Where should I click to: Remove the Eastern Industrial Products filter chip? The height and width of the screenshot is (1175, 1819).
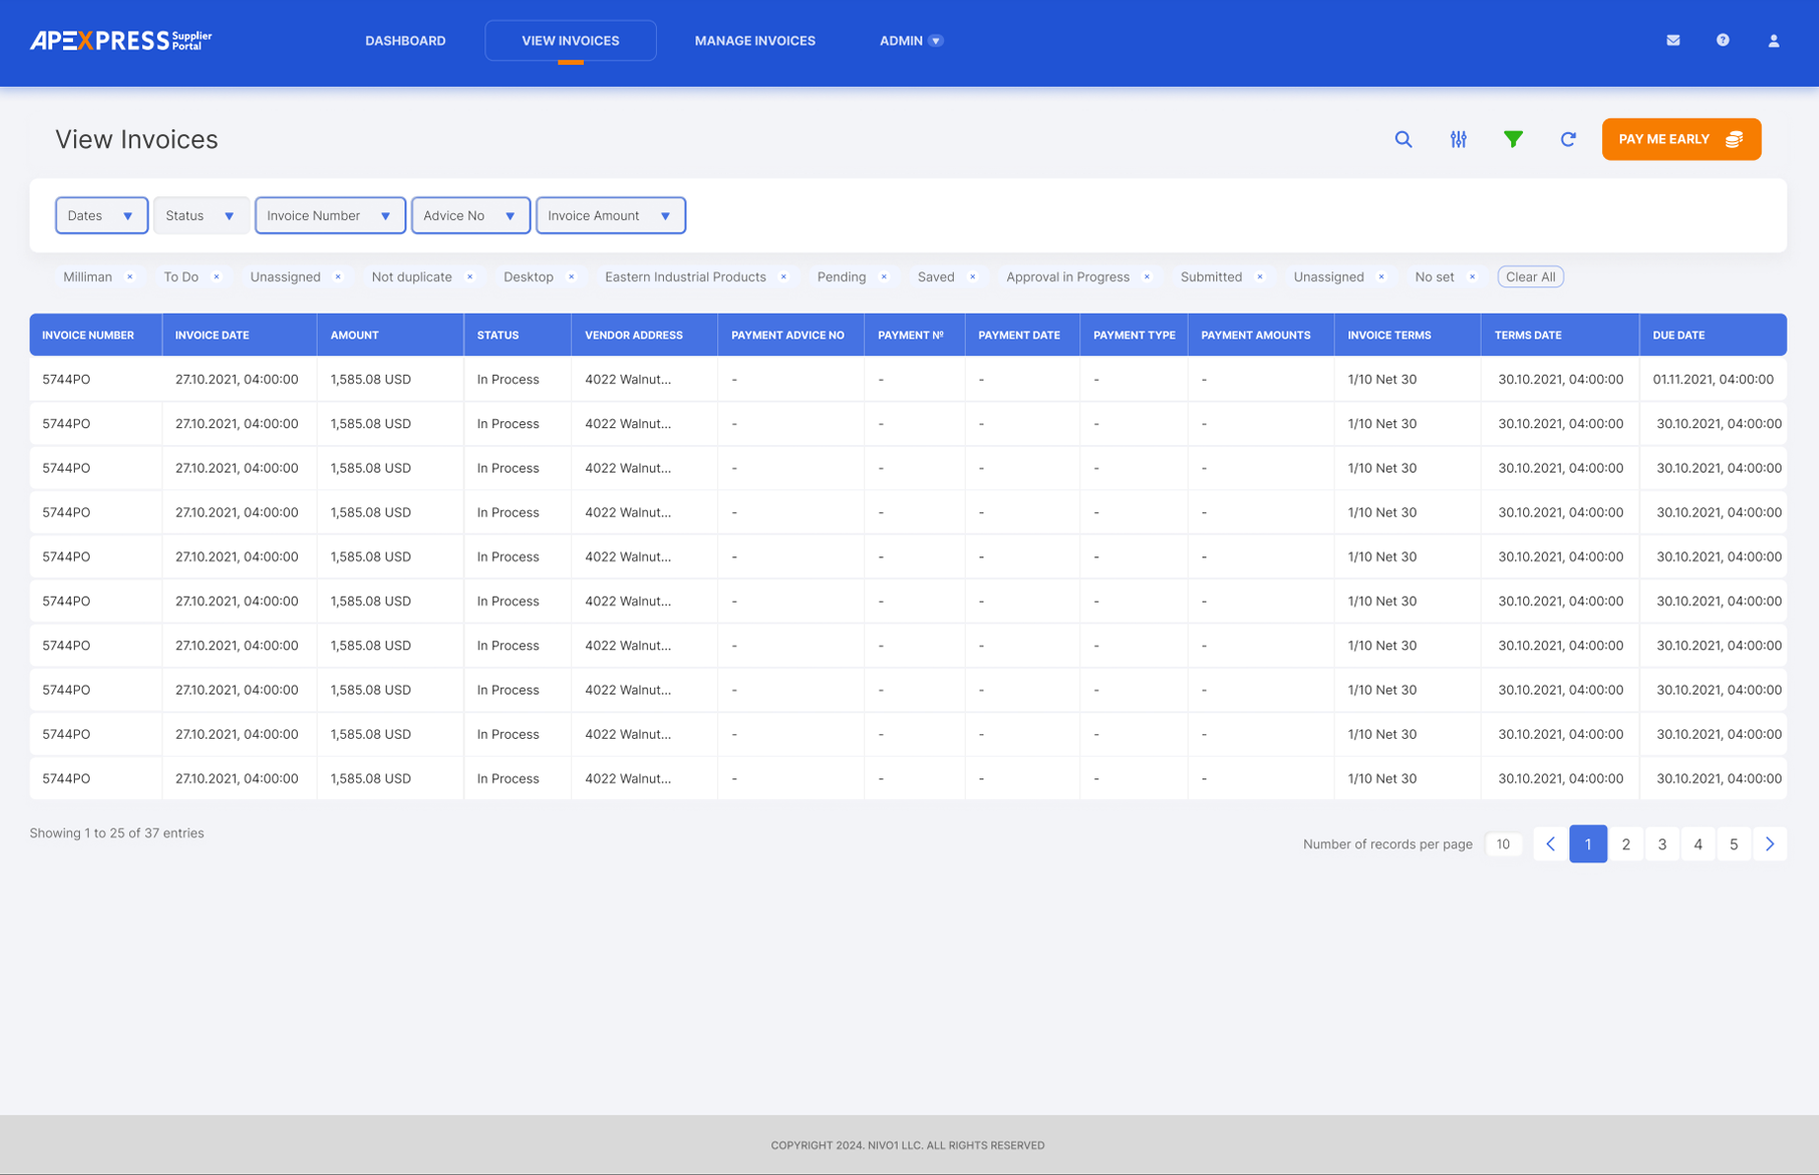pyautogui.click(x=784, y=277)
